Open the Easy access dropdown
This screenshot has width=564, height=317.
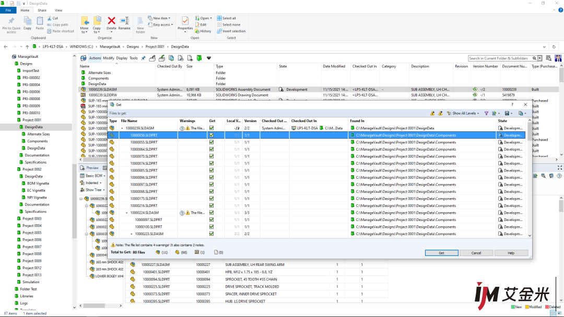point(160,25)
